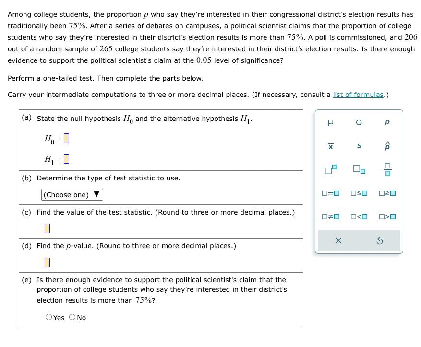The width and height of the screenshot is (421, 347).
Task: Insert a subscript template
Action: click(x=359, y=170)
